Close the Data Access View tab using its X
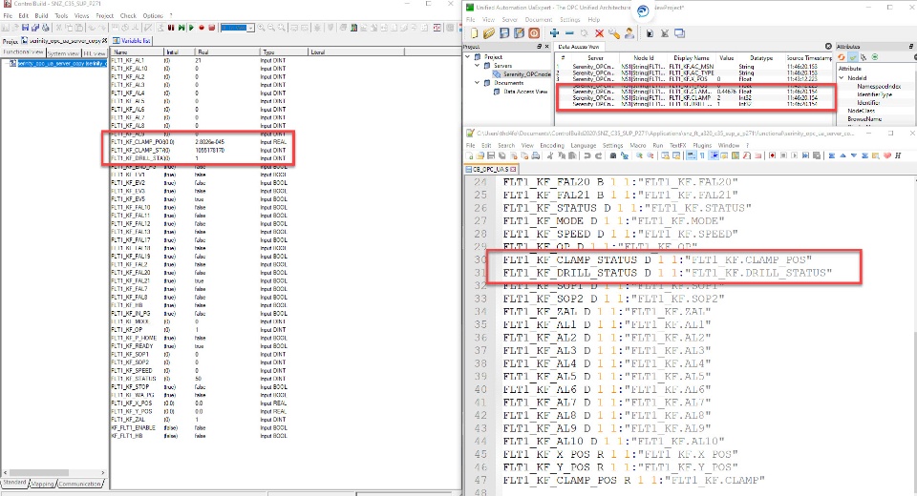 coord(828,46)
